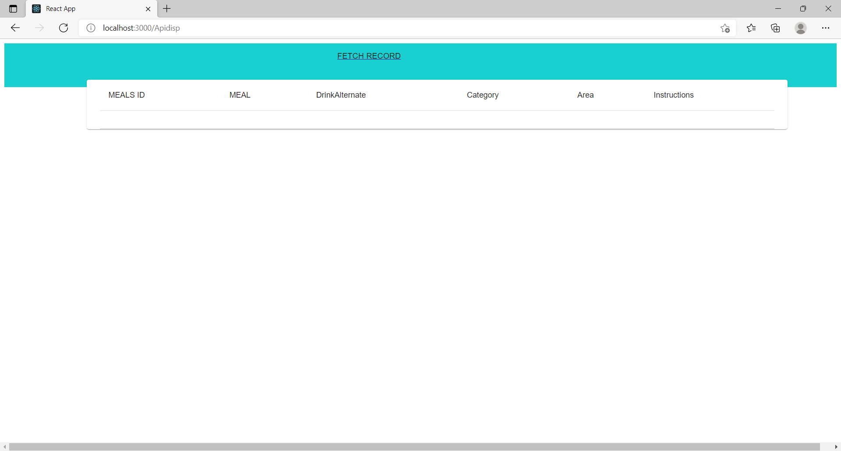This screenshot has height=451, width=841.
Task: Click the scrollbar's left arrow
Action: click(4, 447)
